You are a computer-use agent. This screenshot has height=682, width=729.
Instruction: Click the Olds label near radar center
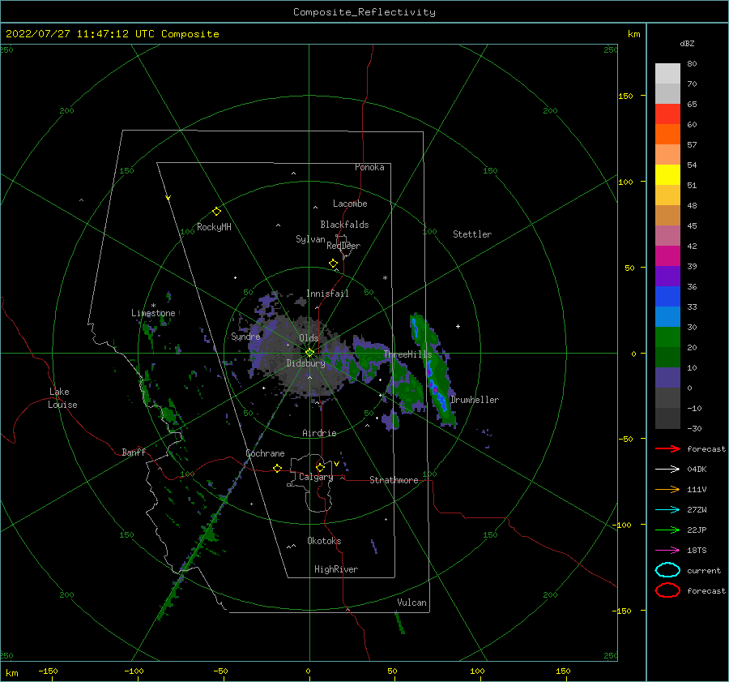pos(309,338)
